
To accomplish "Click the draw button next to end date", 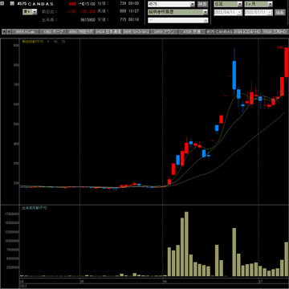I will tap(280, 12).
